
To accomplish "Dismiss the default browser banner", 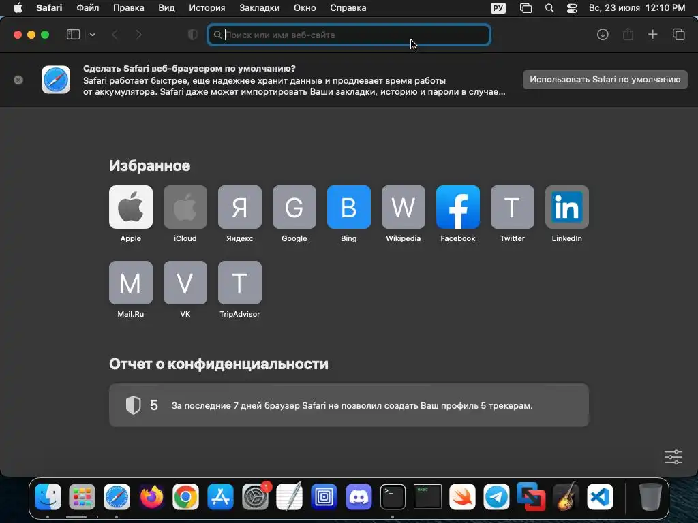I will coord(18,80).
